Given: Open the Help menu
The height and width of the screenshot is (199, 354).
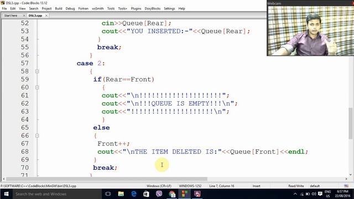Looking at the screenshot, I should tap(182, 9).
